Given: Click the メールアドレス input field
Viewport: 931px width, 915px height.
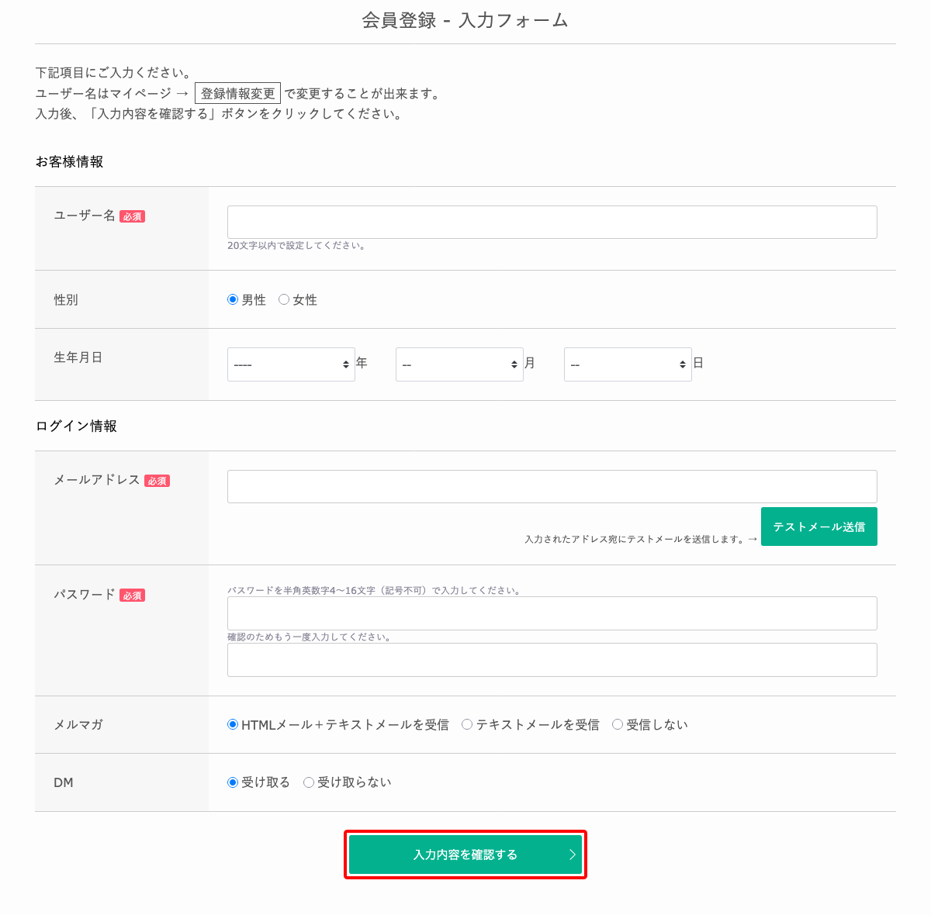Looking at the screenshot, I should [552, 486].
